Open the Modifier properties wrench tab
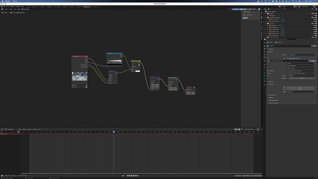The height and width of the screenshot is (179, 318). point(265,67)
